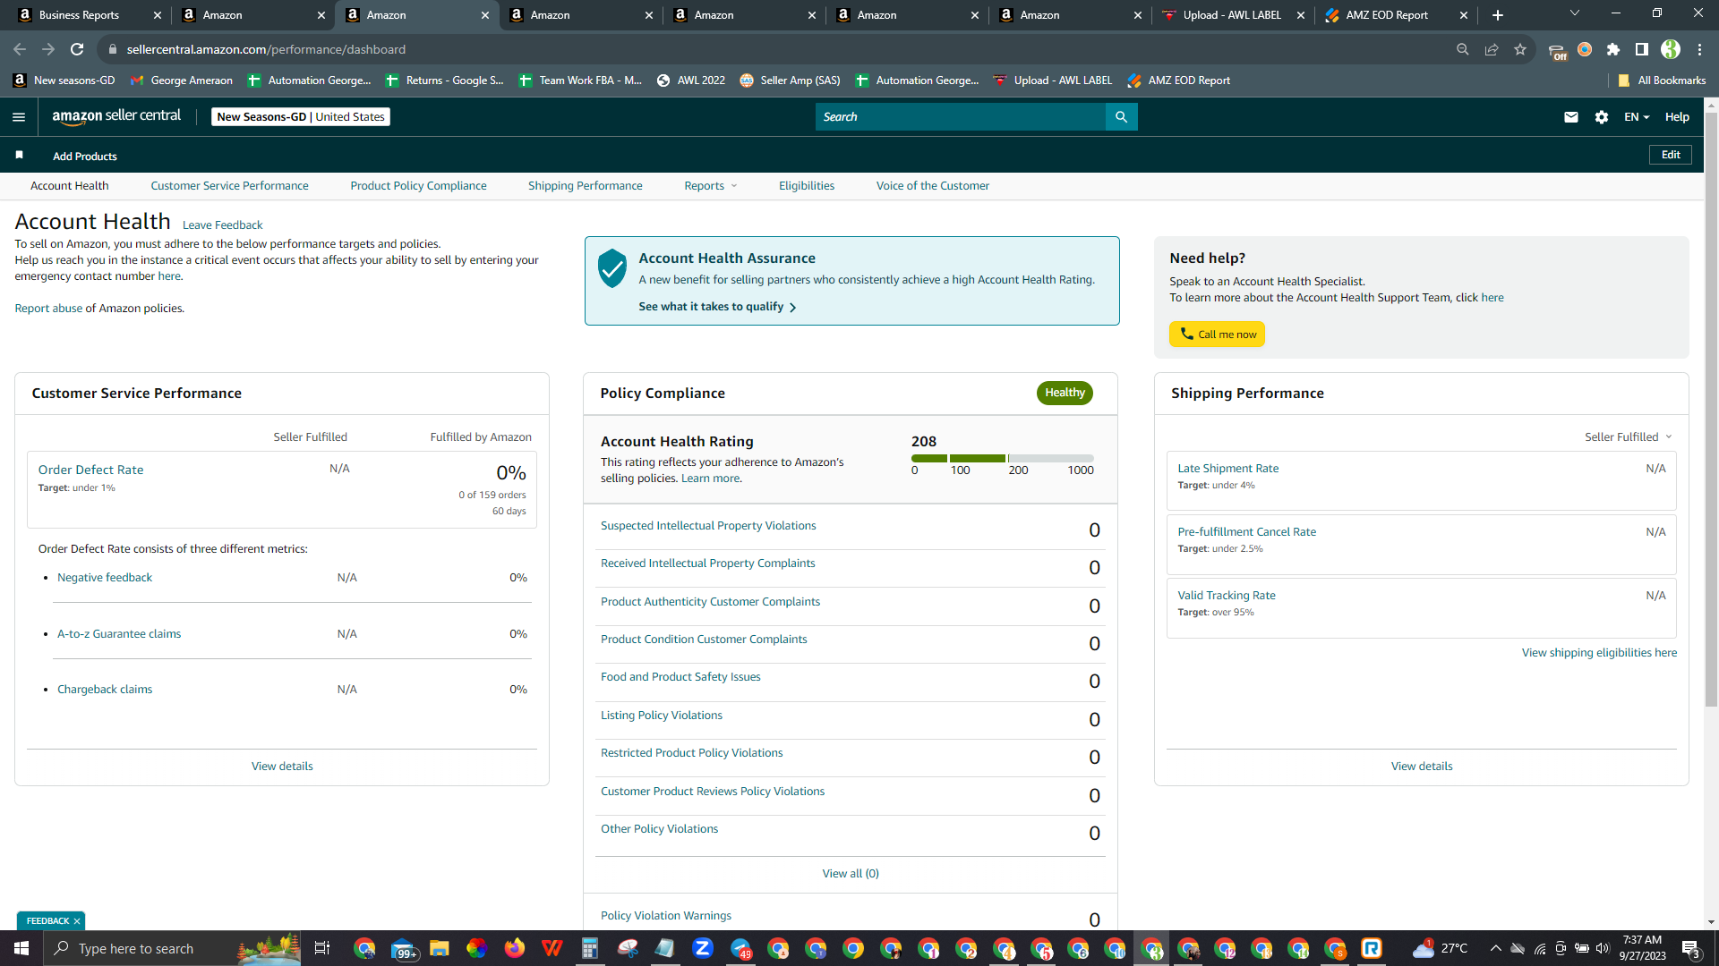
Task: Open the tab search dropdown arrow
Action: 1575,13
